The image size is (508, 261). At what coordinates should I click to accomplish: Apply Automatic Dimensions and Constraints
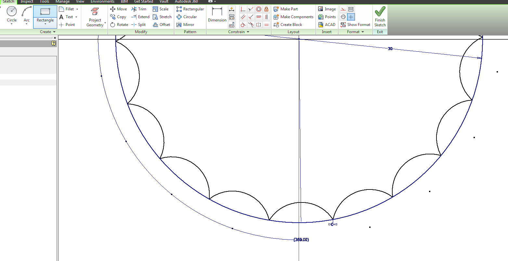pos(232,9)
